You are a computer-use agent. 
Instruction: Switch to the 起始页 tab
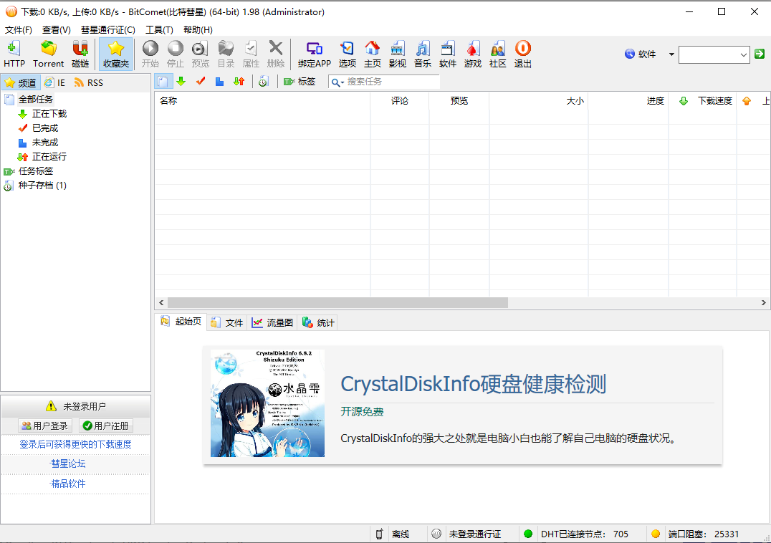tap(181, 322)
